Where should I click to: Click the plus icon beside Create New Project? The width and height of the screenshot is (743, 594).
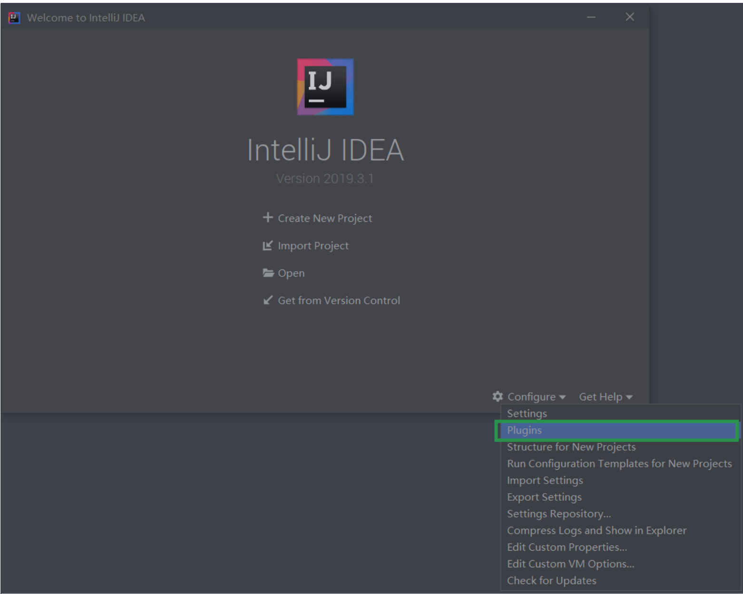tap(268, 218)
